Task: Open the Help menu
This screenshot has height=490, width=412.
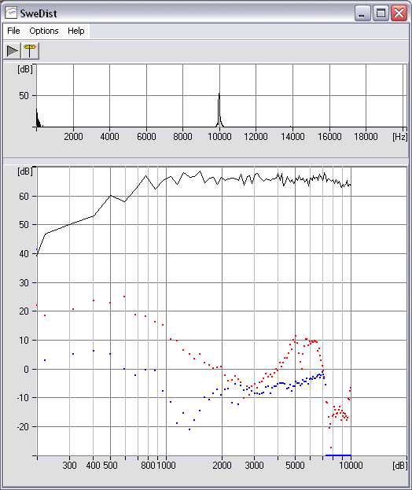Action: pos(76,31)
